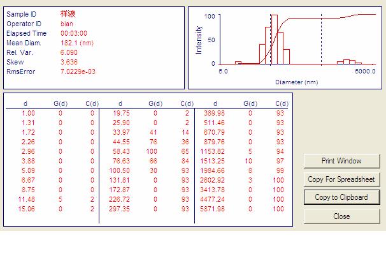Click the RmsError label

pyautogui.click(x=21, y=72)
